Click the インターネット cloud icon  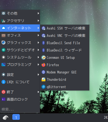point(4,28)
